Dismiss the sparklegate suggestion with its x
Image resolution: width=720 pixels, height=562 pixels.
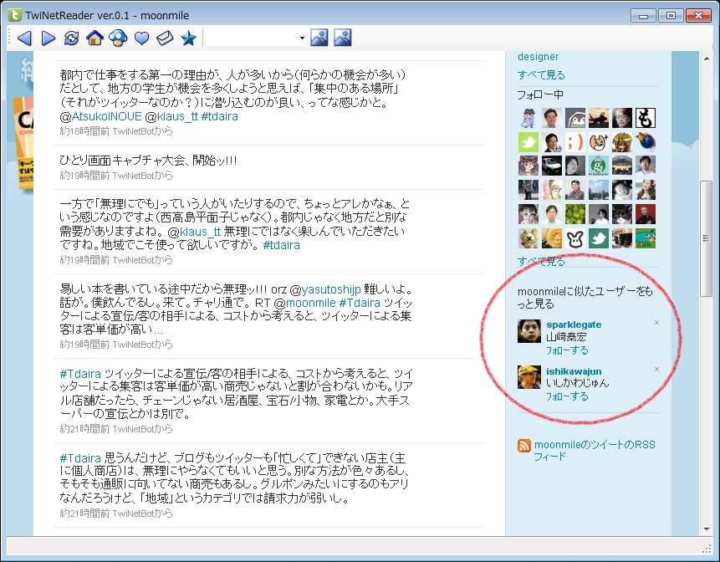(x=656, y=323)
